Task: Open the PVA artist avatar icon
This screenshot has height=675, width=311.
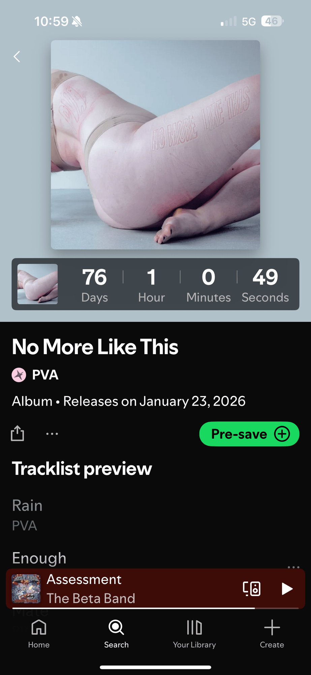Action: tap(19, 375)
